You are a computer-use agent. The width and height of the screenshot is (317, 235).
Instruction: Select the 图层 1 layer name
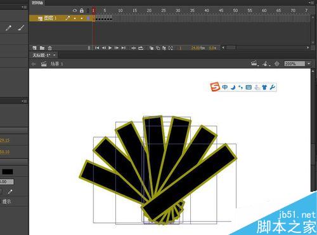coord(50,18)
